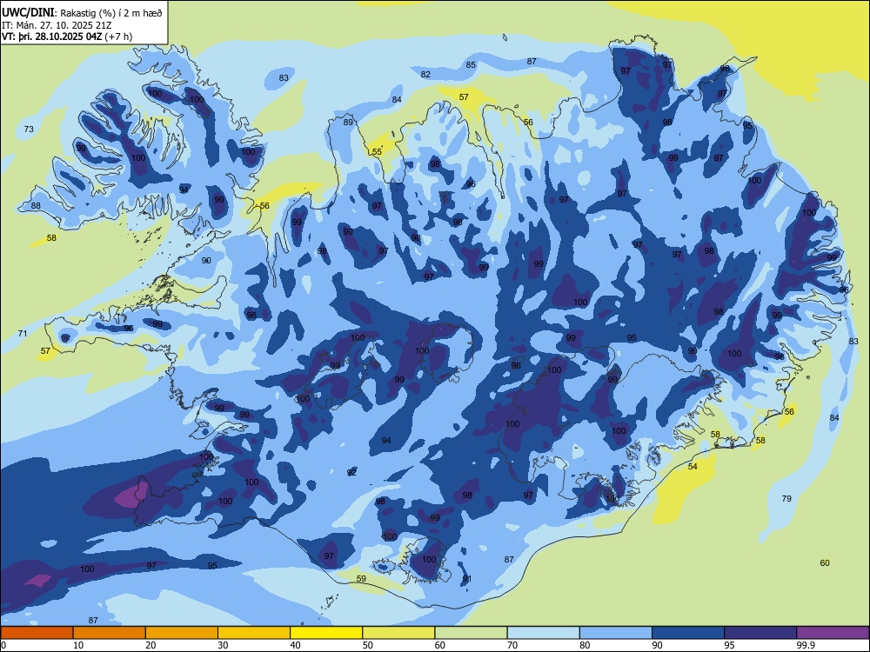Viewport: 870px width, 652px height.
Task: Click the map value '55'
Action: coord(377,151)
